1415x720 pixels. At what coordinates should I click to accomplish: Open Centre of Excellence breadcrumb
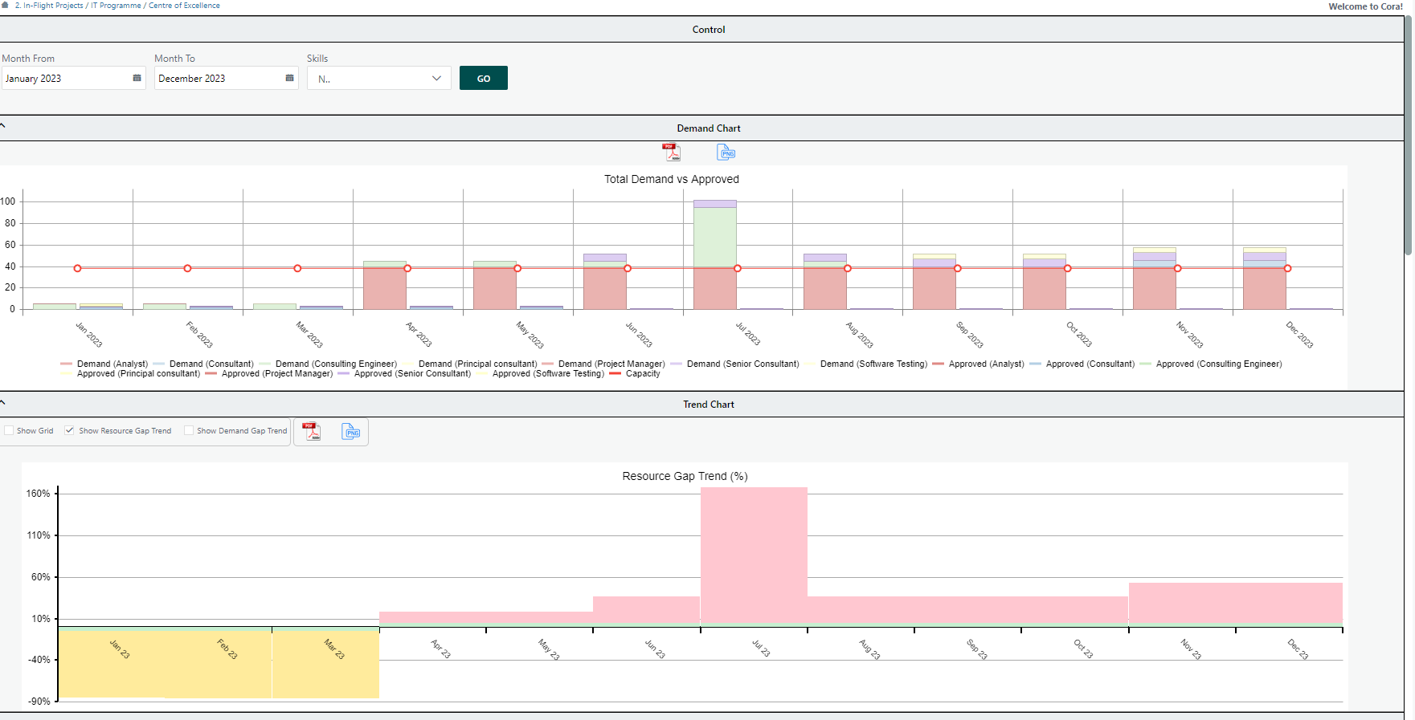(x=184, y=6)
